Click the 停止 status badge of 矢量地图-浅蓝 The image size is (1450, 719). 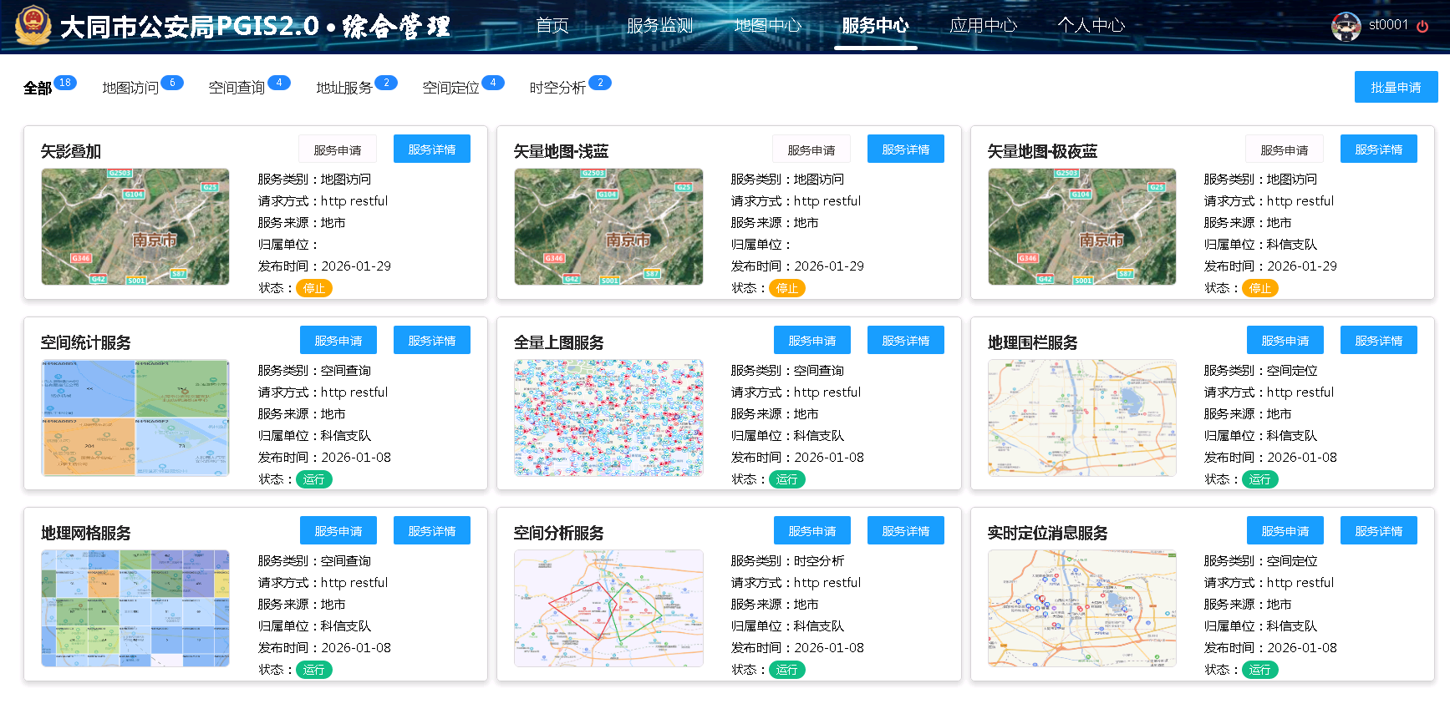(787, 288)
